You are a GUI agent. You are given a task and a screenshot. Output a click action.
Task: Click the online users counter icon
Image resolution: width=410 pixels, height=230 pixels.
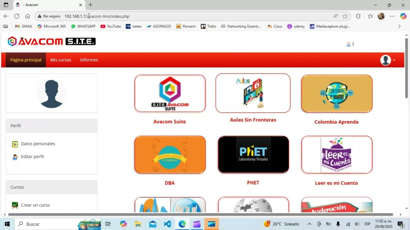[x=348, y=44]
